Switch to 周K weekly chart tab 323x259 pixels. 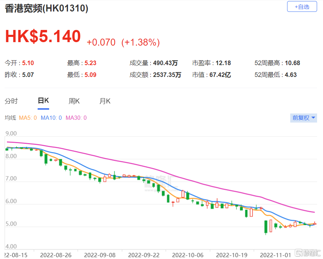coord(74,101)
